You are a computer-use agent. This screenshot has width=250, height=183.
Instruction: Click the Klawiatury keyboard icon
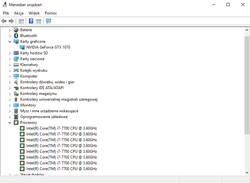[x=16, y=65]
